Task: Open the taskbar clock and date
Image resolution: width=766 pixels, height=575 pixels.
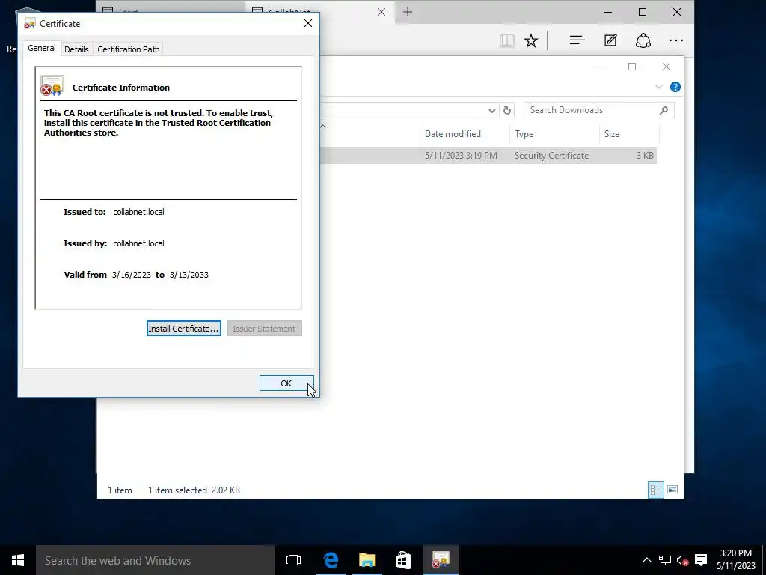Action: click(736, 560)
